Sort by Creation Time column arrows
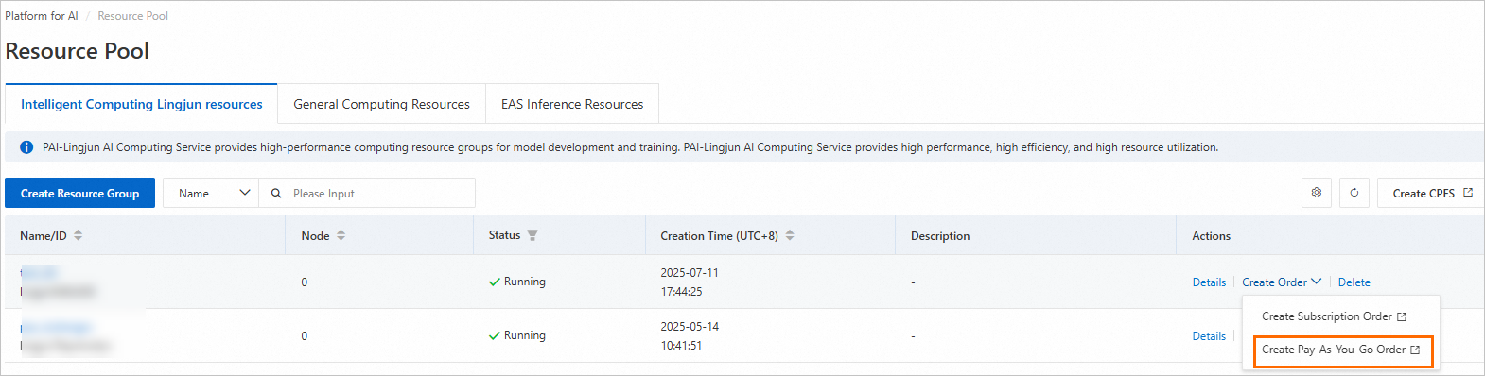Screen dimensions: 1485x376 (x=790, y=235)
